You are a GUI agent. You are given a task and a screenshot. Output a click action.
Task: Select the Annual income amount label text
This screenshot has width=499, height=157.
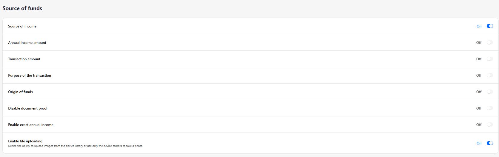click(27, 43)
